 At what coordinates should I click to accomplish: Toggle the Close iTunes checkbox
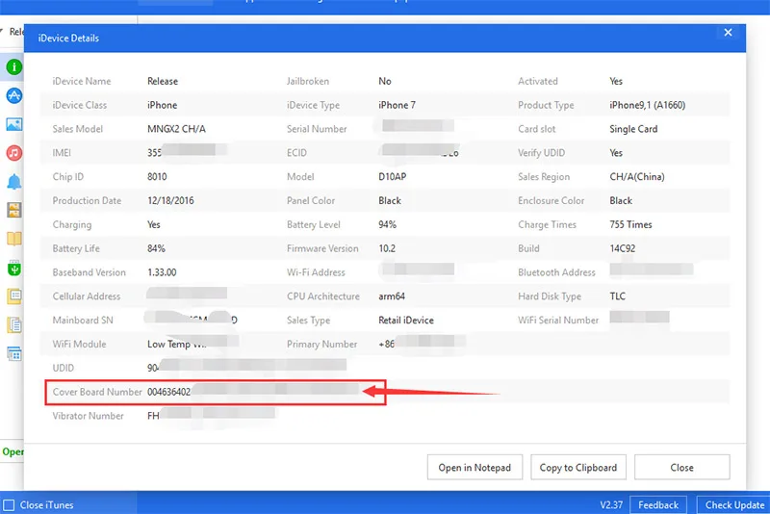pos(9,504)
